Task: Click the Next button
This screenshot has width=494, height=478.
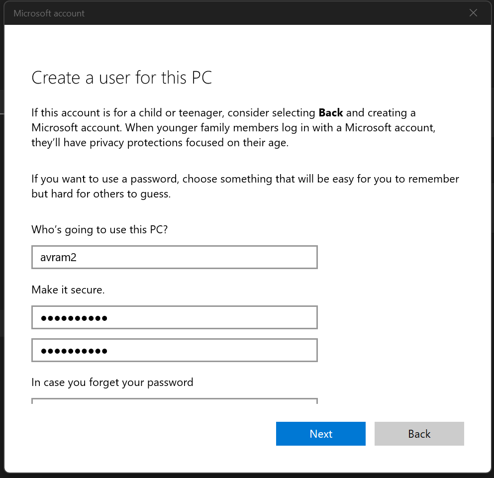Action: [x=320, y=434]
